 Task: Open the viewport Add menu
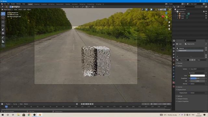(25, 9)
